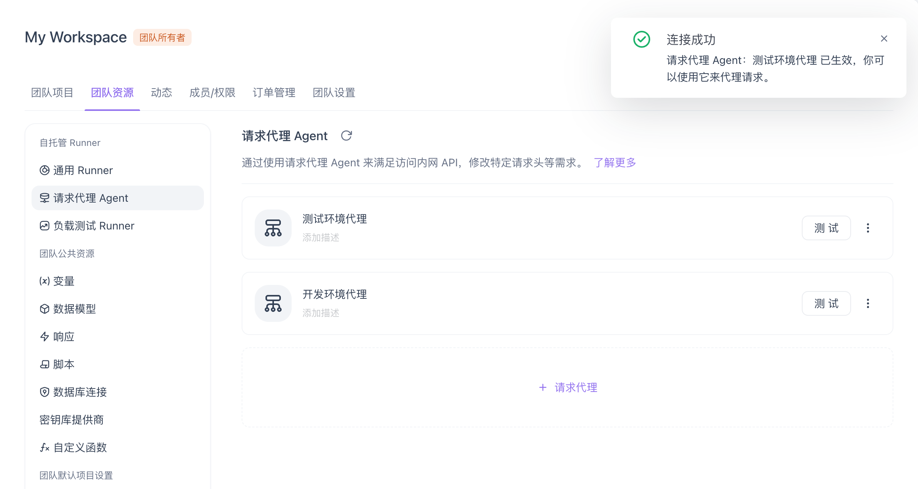Viewport: 918px width, 489px height.
Task: Switch to the 成员/权限 tab
Action: point(212,92)
